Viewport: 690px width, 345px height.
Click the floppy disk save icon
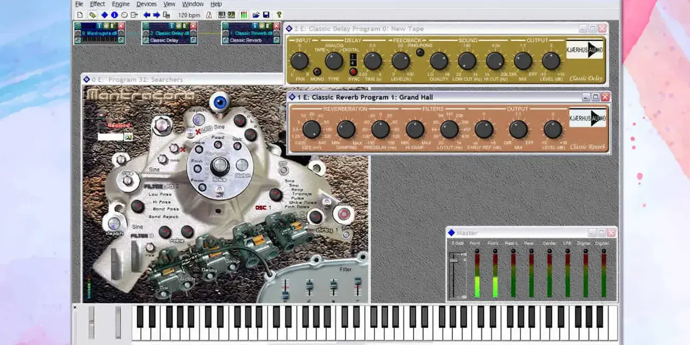tap(266, 15)
